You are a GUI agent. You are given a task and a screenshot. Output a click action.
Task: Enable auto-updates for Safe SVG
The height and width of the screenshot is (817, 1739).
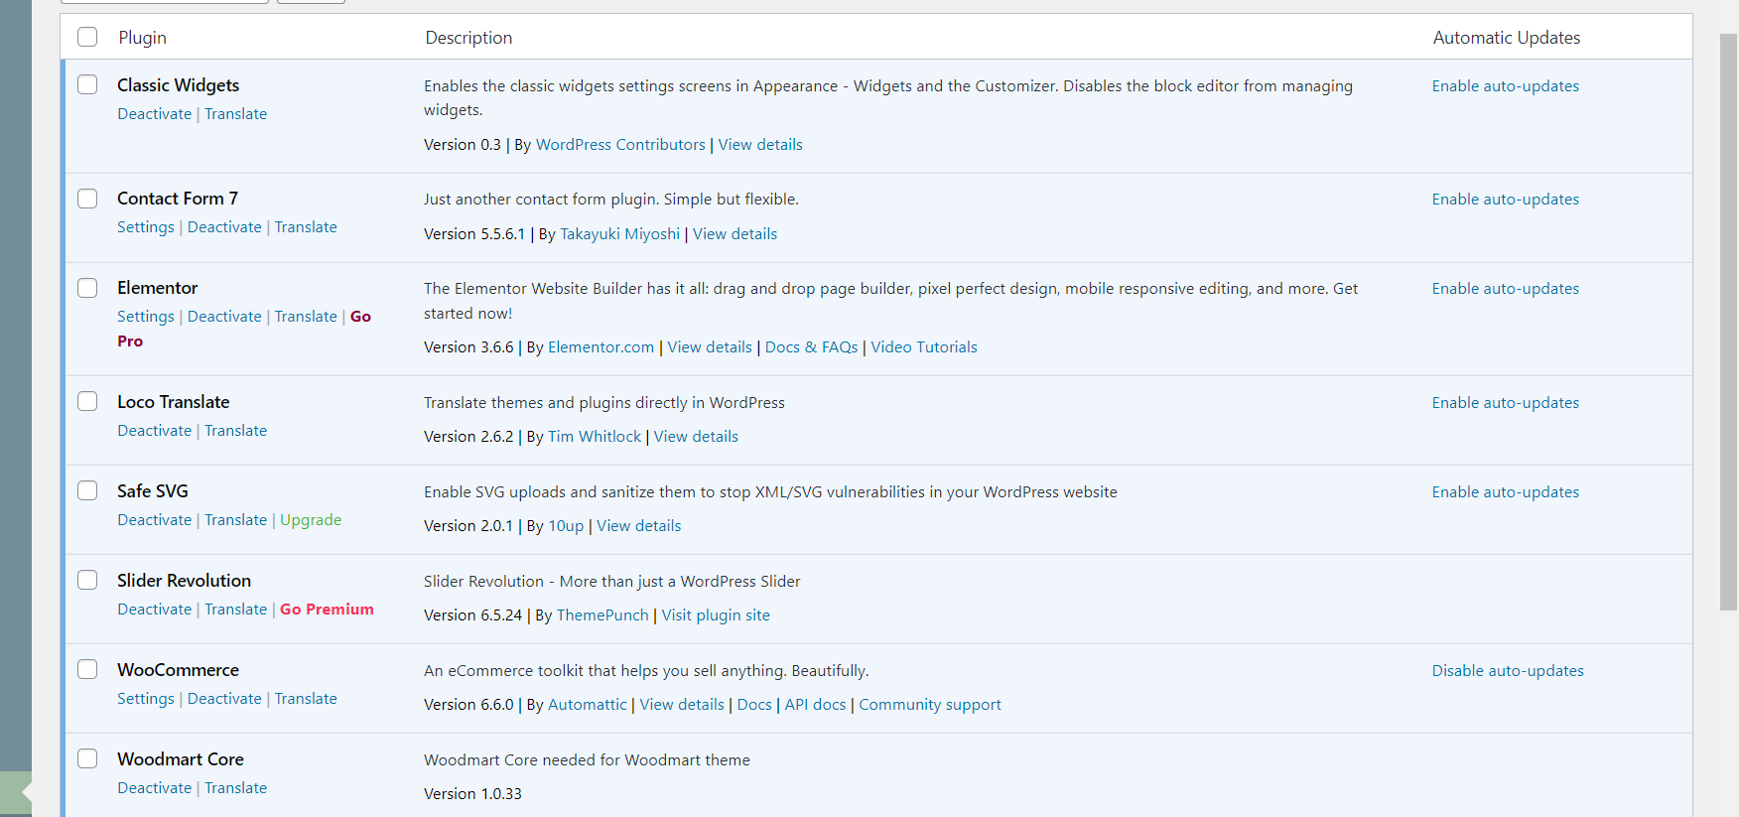(1505, 492)
